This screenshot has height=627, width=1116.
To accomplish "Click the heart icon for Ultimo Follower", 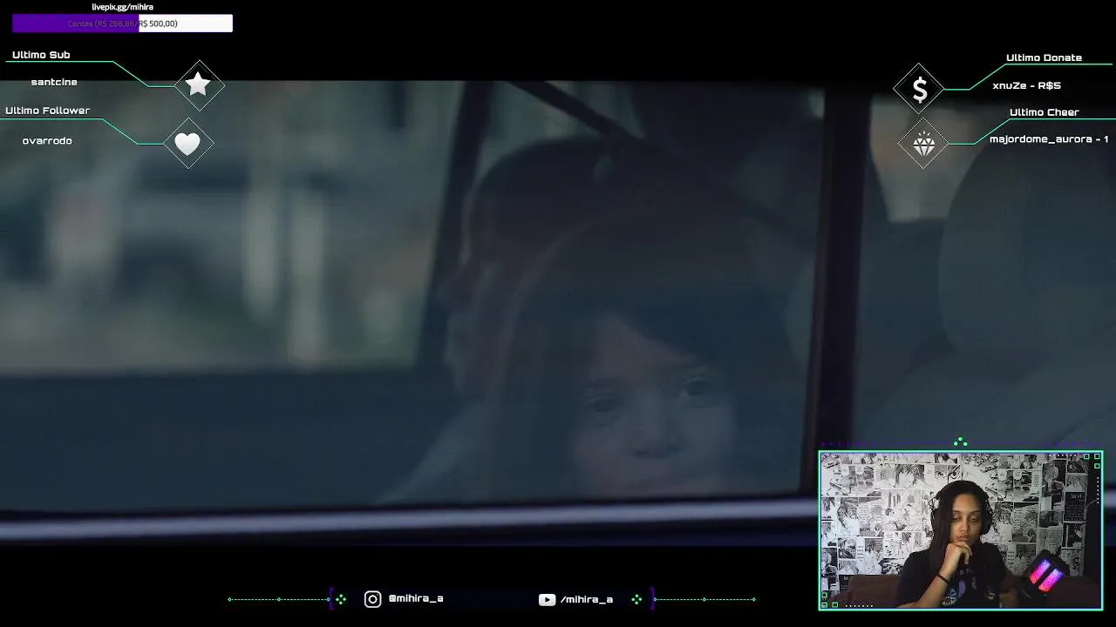I will [x=187, y=144].
